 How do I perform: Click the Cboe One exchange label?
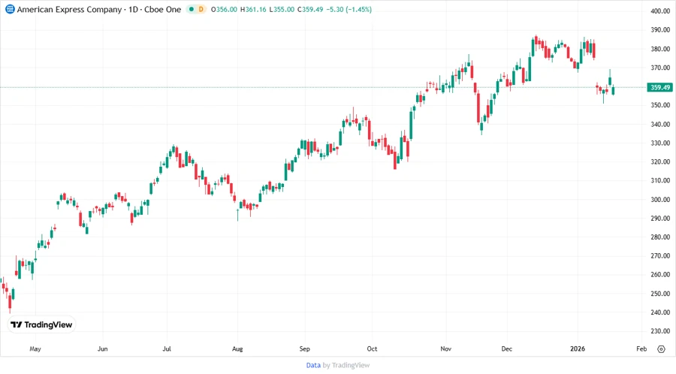[x=162, y=10]
